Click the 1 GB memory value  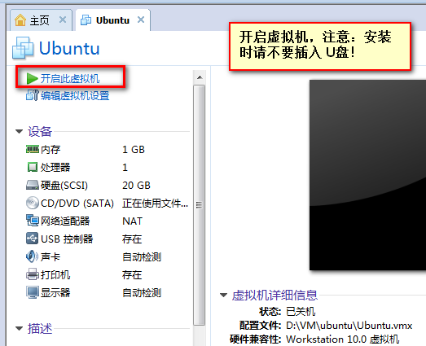[134, 149]
